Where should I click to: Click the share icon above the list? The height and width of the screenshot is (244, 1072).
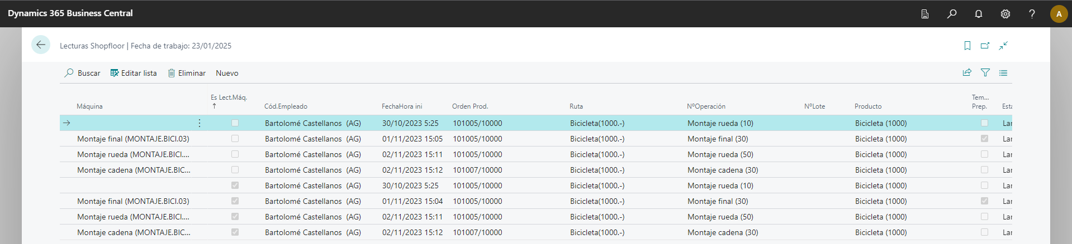[x=967, y=73]
